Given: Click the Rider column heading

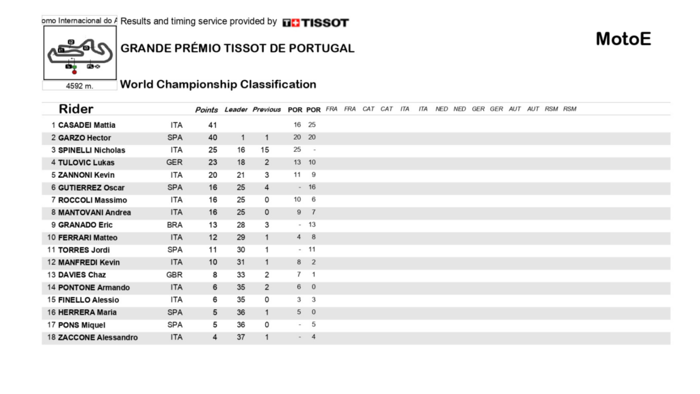Looking at the screenshot, I should [76, 109].
